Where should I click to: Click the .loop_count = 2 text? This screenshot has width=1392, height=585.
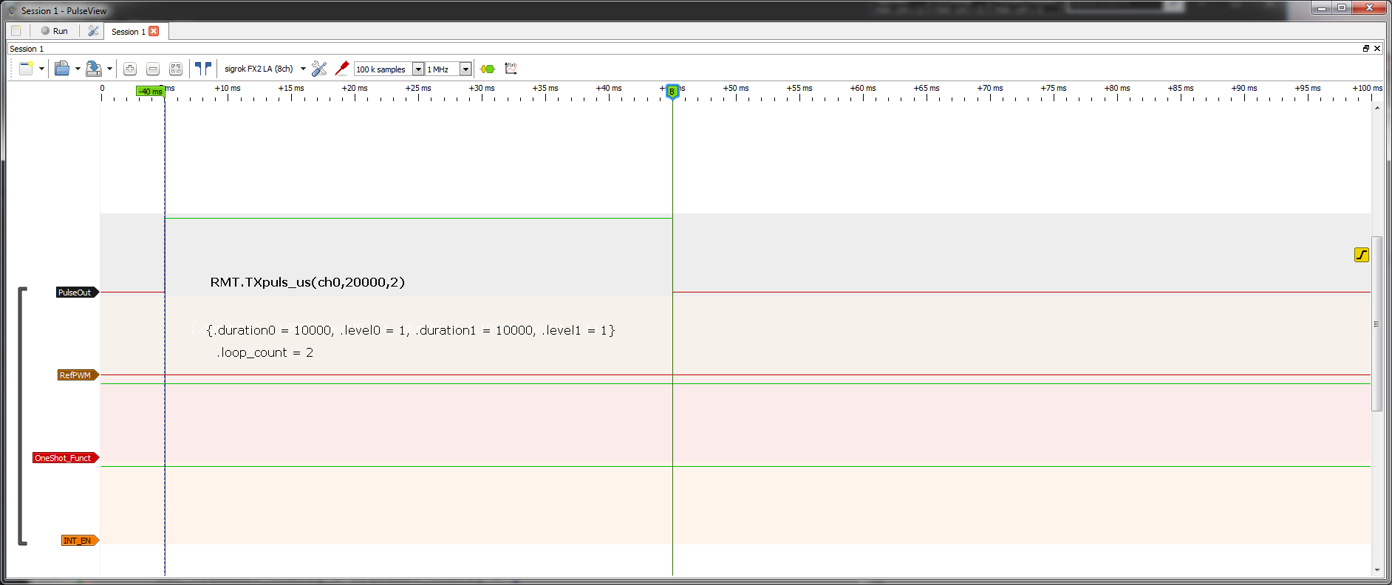[265, 352]
